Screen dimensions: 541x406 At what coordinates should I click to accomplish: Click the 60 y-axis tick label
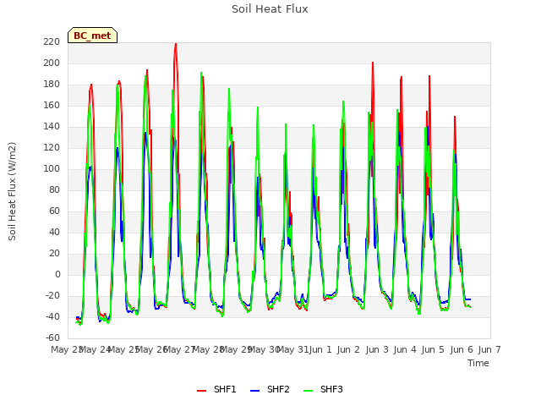(x=54, y=211)
